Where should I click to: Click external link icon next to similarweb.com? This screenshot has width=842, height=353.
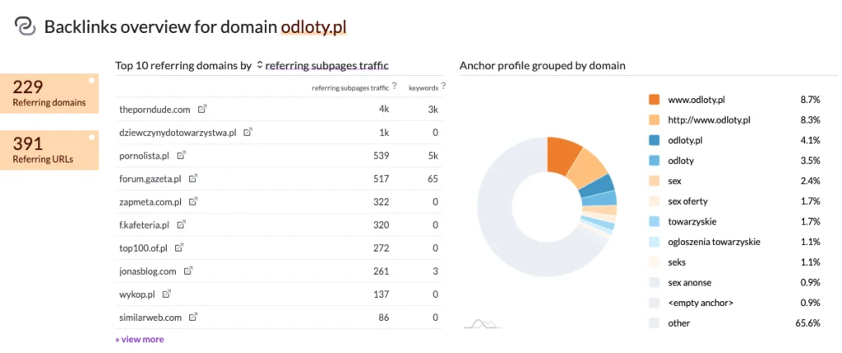[194, 316]
